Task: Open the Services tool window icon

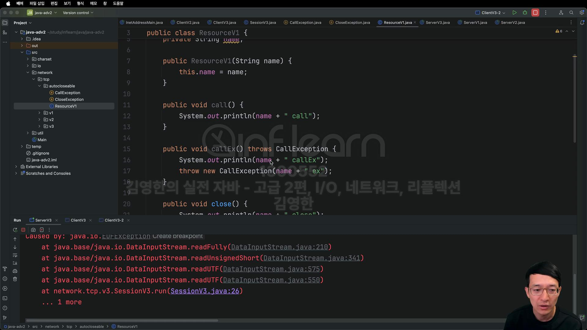Action: 5,288
